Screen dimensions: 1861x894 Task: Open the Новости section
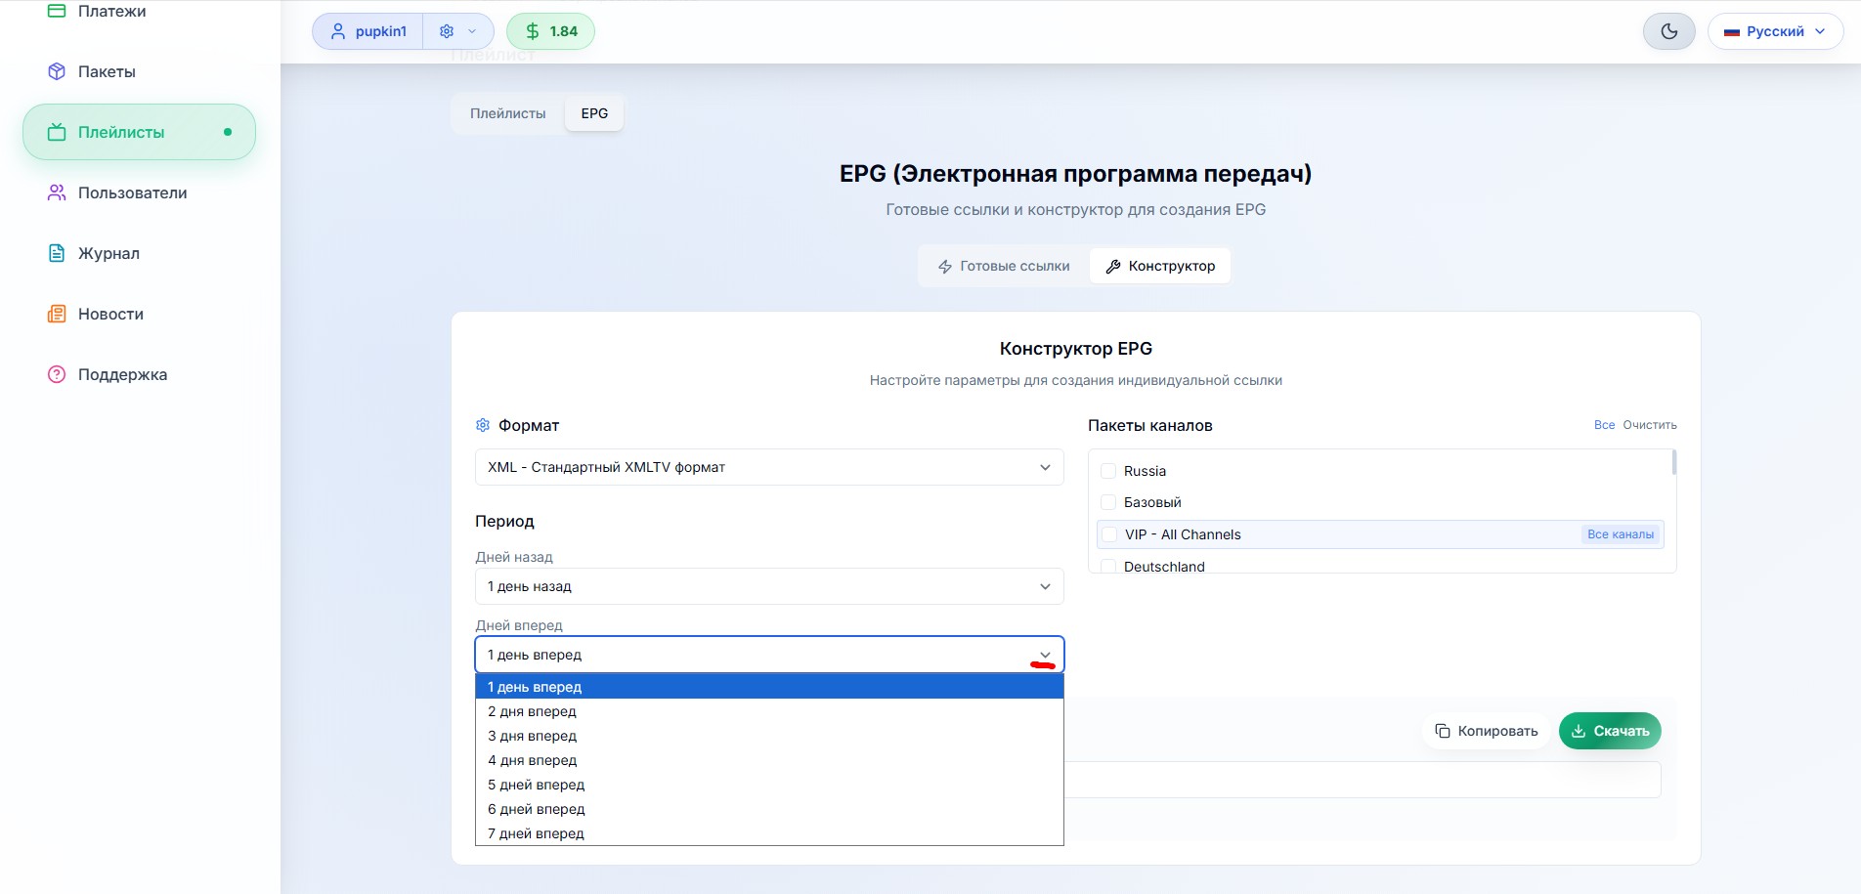[109, 314]
